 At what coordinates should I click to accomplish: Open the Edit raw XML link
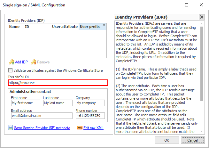click(93, 128)
